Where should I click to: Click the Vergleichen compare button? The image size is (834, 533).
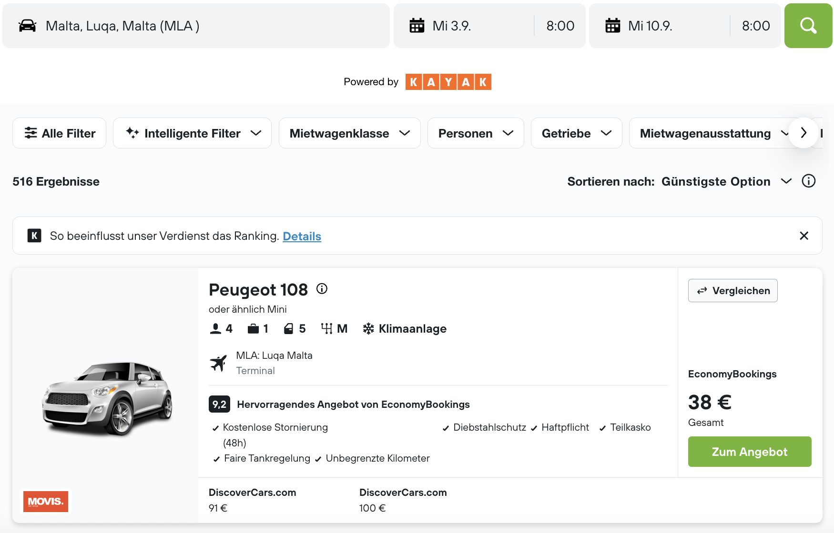click(x=732, y=290)
